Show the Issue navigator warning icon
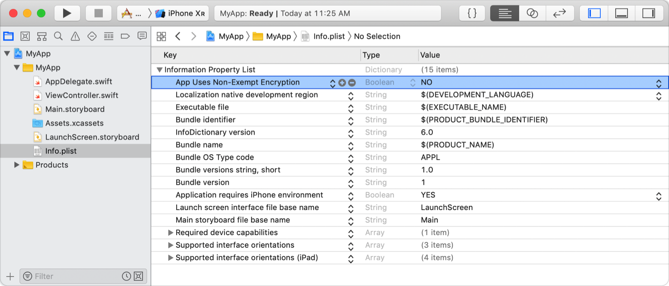This screenshot has height=286, width=669. coord(75,36)
